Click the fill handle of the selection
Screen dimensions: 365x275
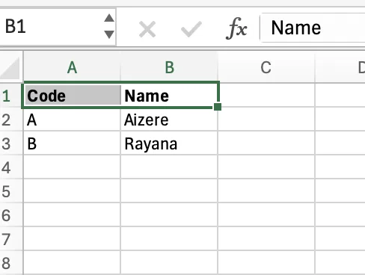point(218,107)
